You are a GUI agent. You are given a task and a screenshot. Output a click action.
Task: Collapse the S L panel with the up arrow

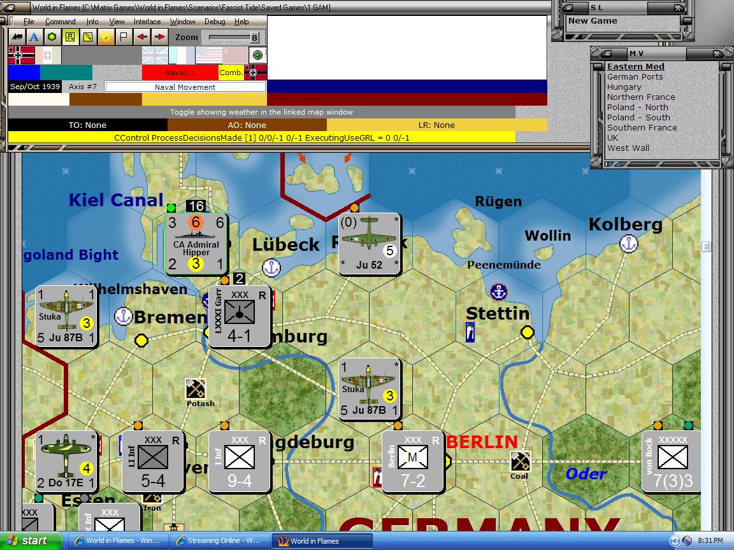pyautogui.click(x=567, y=8)
